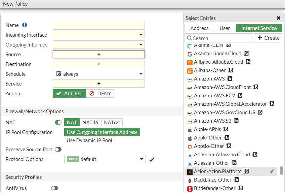Click the Apptio-Other icon
The height and width of the screenshot is (193, 285).
point(190,147)
